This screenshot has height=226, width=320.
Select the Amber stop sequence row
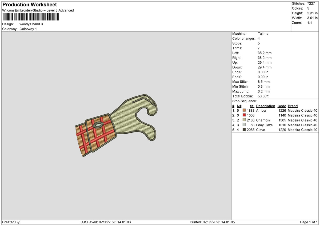click(275, 110)
